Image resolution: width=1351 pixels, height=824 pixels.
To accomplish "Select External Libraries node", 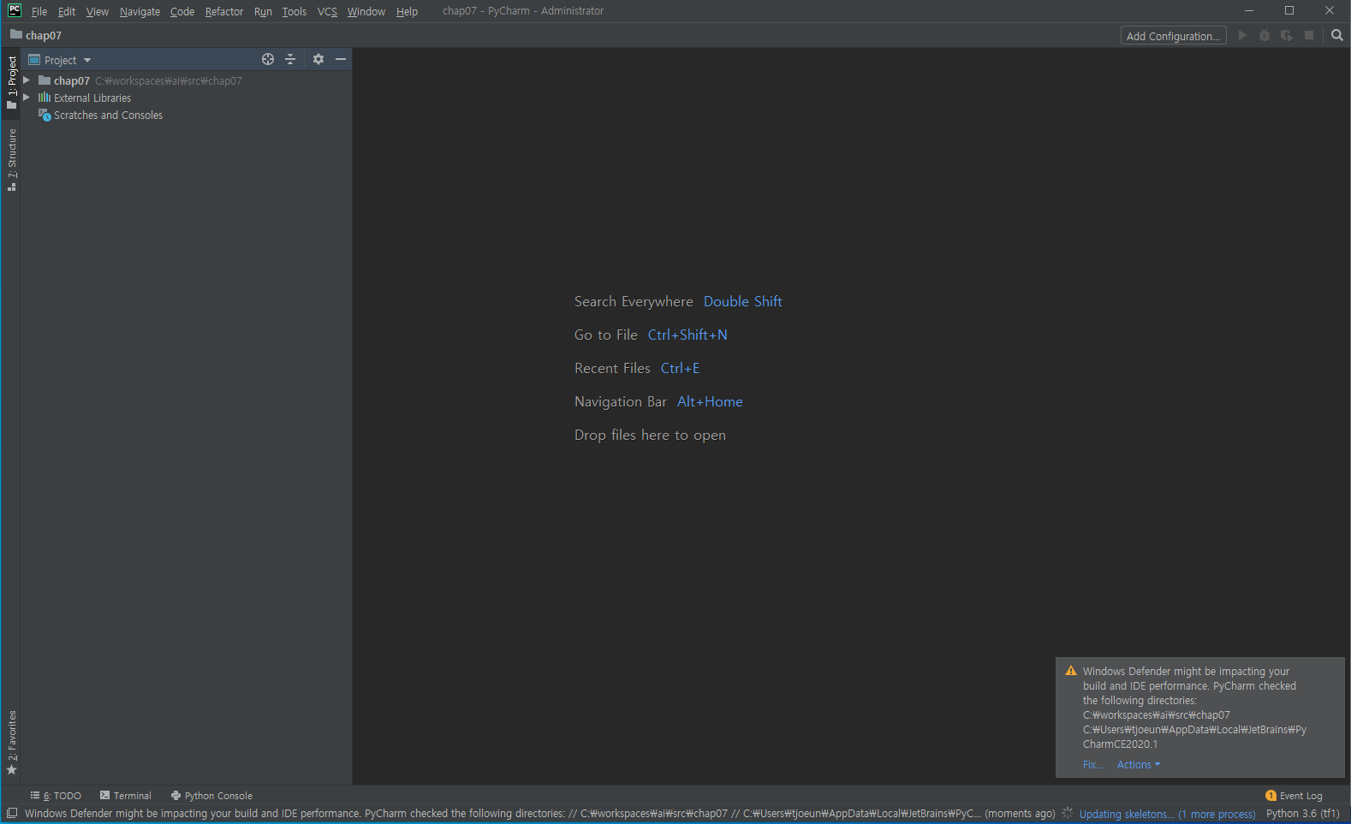I will [92, 98].
